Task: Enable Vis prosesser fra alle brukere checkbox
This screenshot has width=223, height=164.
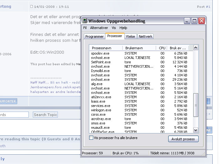Action: point(91,137)
